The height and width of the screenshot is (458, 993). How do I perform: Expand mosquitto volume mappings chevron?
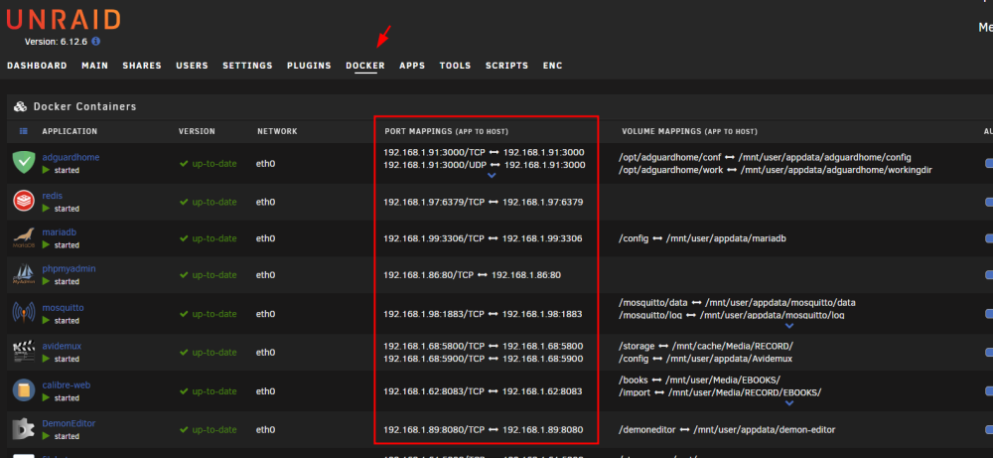tap(789, 326)
